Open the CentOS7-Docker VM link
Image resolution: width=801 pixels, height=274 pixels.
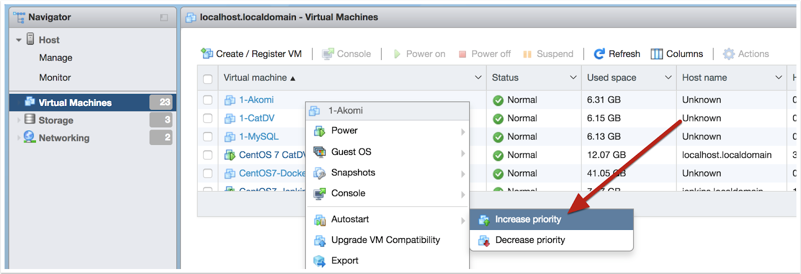tap(272, 173)
